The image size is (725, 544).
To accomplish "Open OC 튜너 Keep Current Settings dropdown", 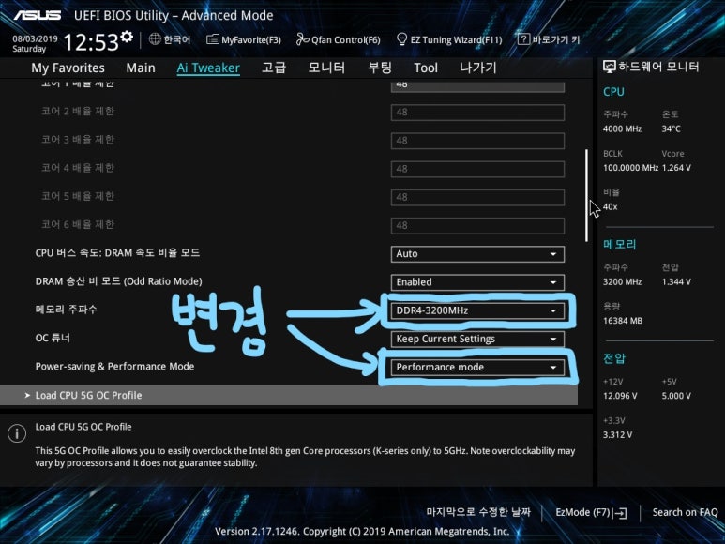I will click(477, 339).
